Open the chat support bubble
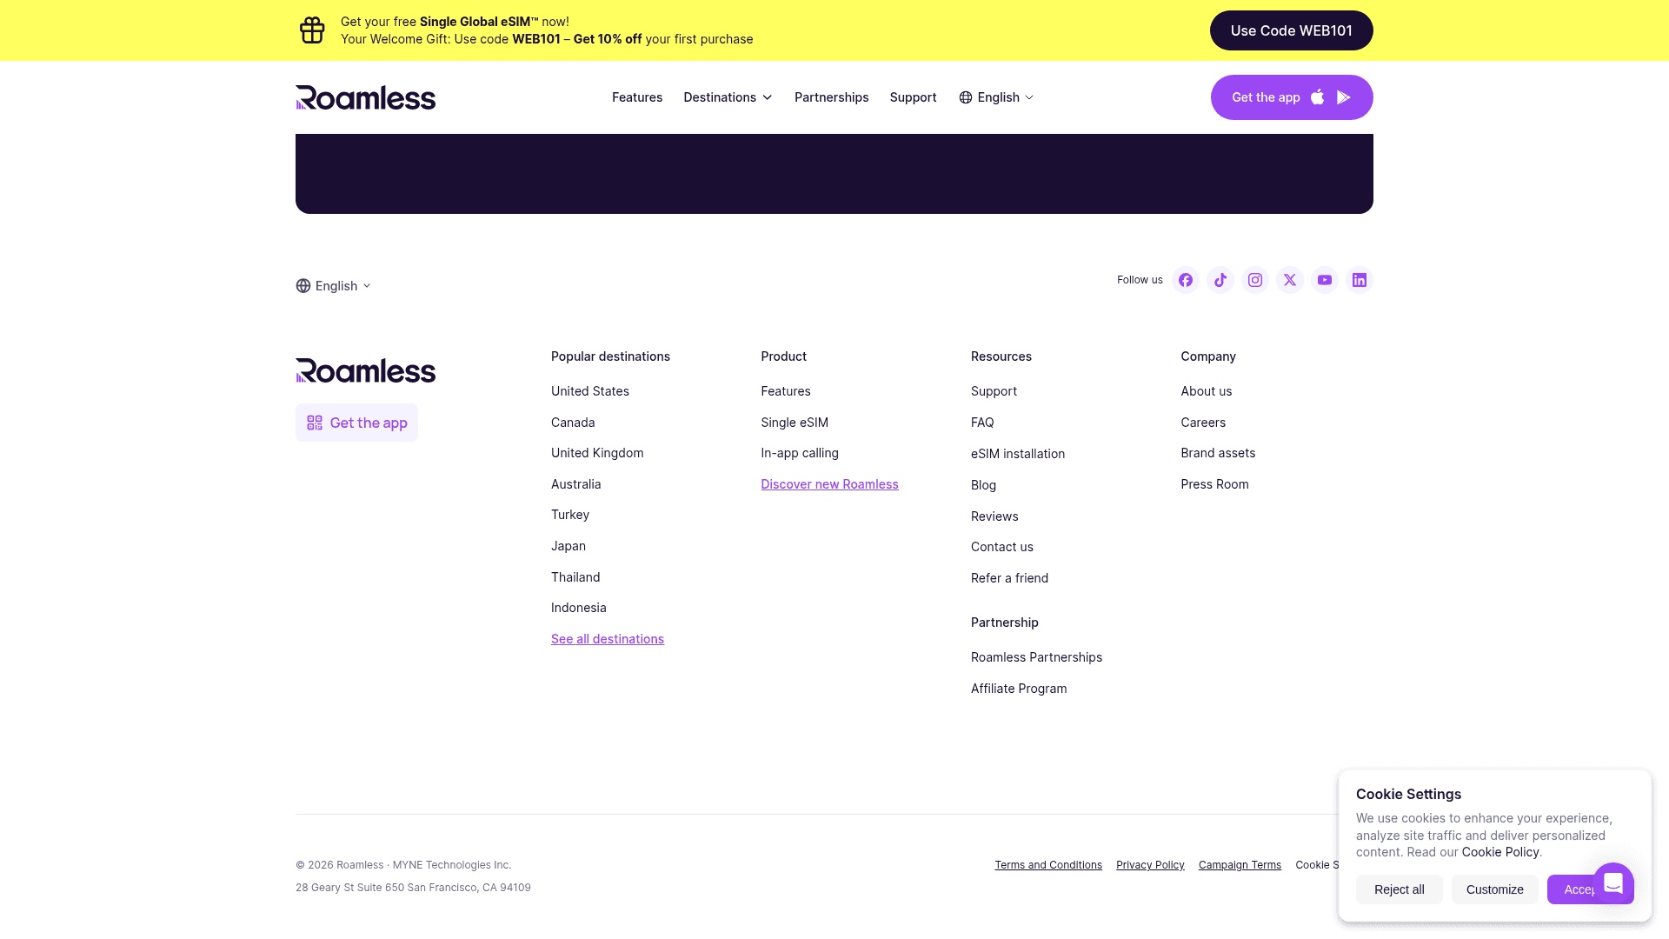1669x939 pixels. (1613, 883)
